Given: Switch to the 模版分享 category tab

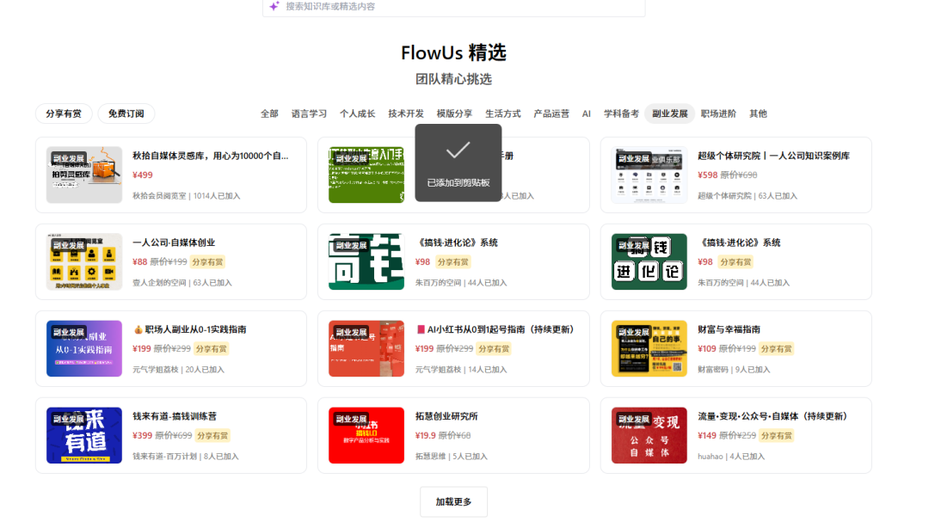Looking at the screenshot, I should click(x=454, y=114).
